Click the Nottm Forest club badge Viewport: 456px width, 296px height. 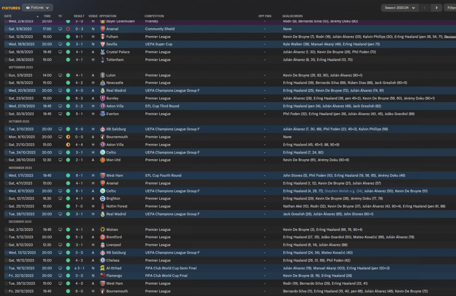tap(103, 206)
